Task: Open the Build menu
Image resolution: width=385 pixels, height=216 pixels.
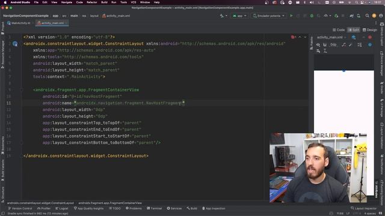Action: click(x=104, y=2)
